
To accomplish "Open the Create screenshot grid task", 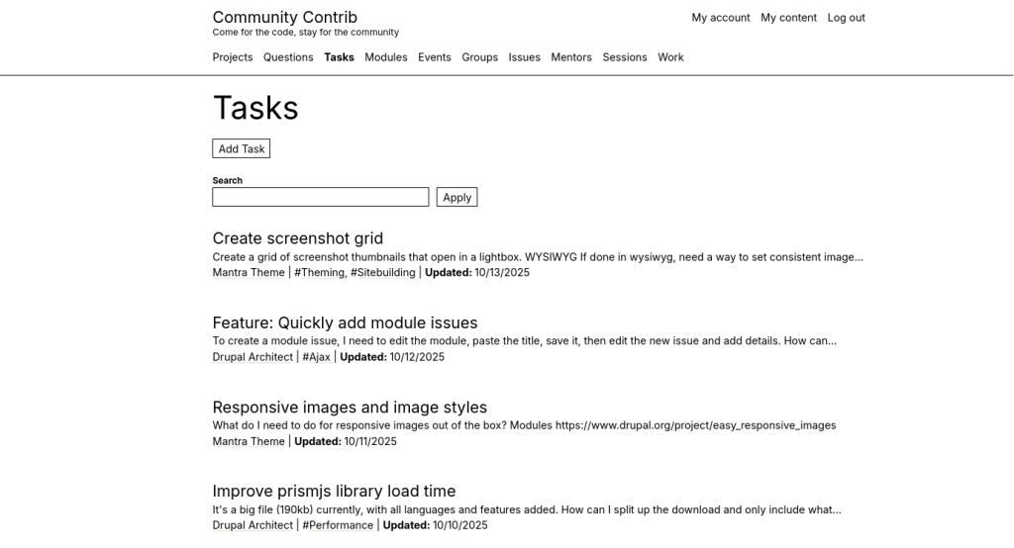I will click(x=297, y=238).
